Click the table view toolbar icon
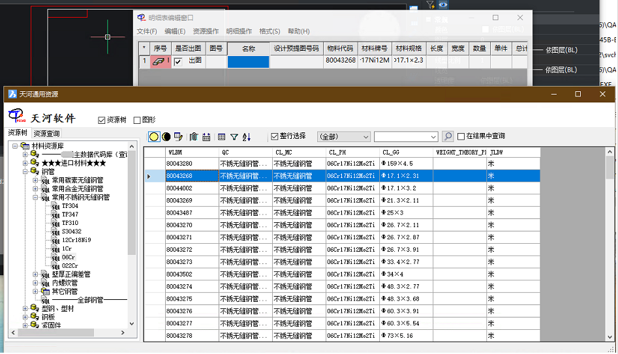This screenshot has width=618, height=354. (221, 137)
